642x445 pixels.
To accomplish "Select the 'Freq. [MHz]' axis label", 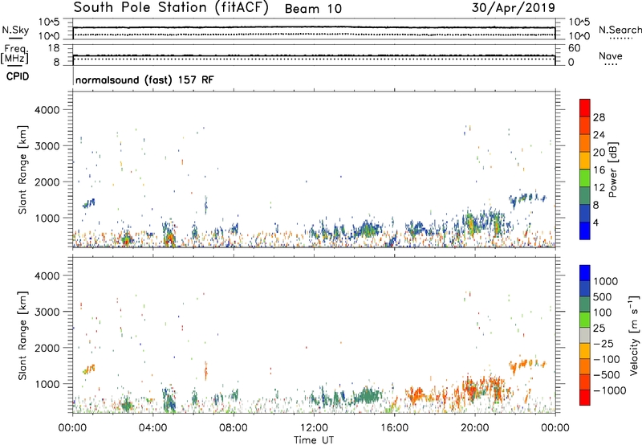I will (14, 54).
